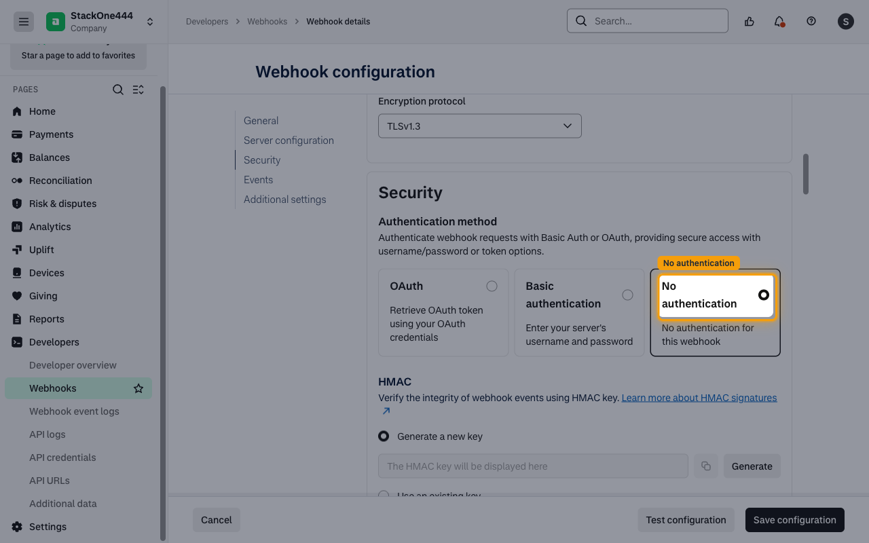The width and height of the screenshot is (869, 543).
Task: Open Payments in sidebar
Action: click(51, 134)
